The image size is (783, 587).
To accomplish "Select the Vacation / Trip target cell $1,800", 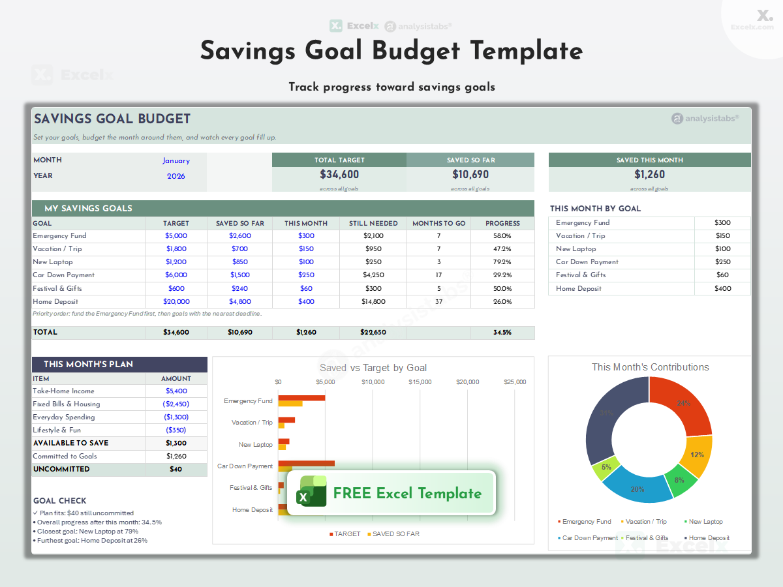I will pyautogui.click(x=176, y=249).
